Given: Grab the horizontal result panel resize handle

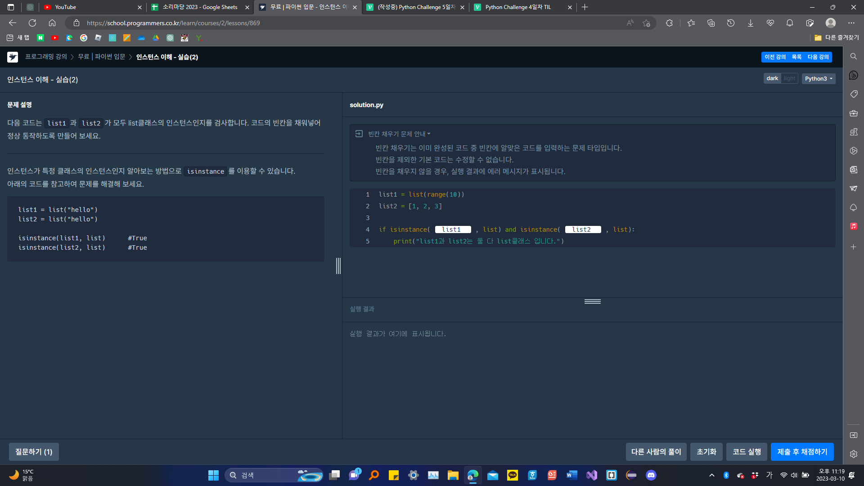Looking at the screenshot, I should coord(592,301).
